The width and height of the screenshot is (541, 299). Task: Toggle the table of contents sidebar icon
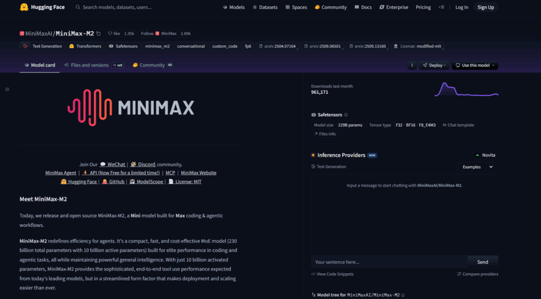(7, 89)
